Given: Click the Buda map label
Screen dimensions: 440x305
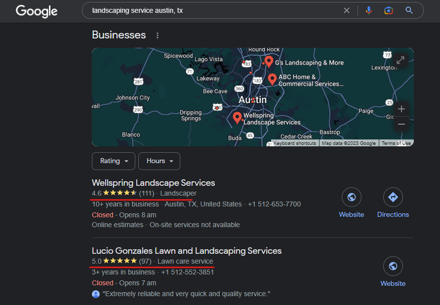Looking at the screenshot, I should pos(235,138).
